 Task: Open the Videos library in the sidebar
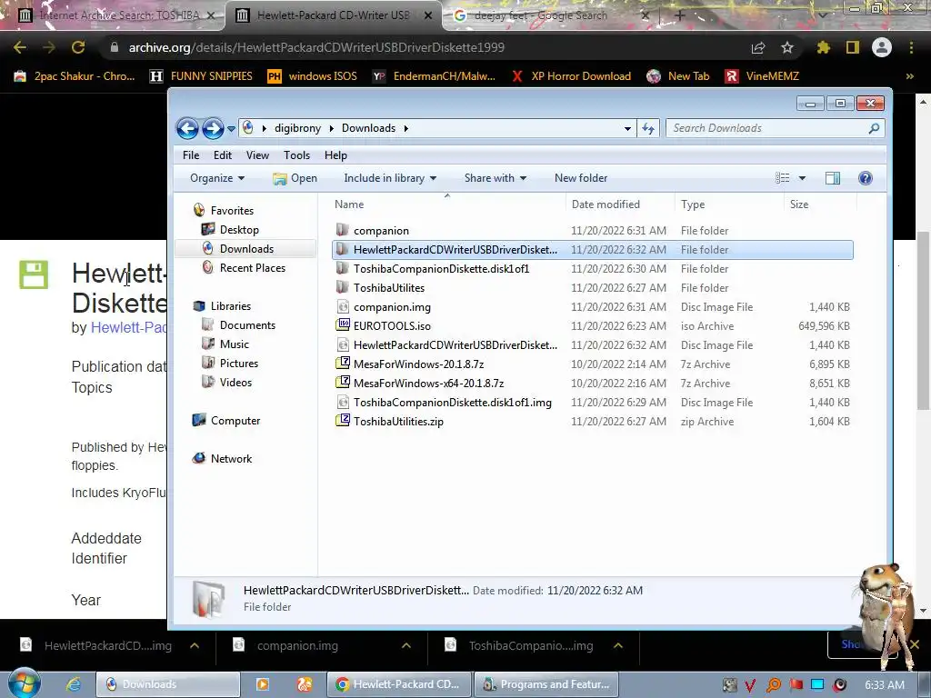226,383
